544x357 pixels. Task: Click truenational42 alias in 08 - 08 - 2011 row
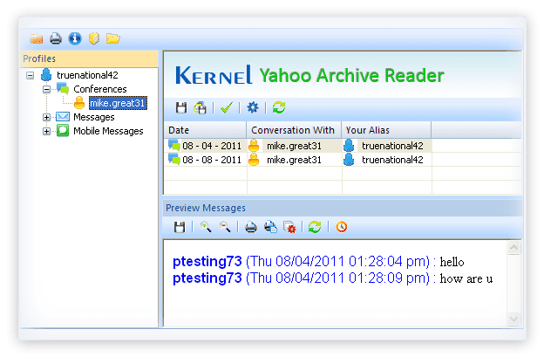click(x=392, y=160)
